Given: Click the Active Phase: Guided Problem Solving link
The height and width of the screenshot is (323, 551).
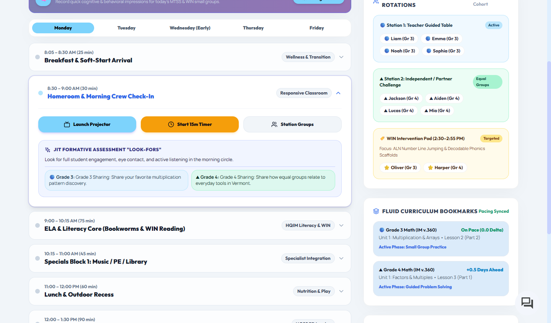Looking at the screenshot, I should click(x=415, y=287).
